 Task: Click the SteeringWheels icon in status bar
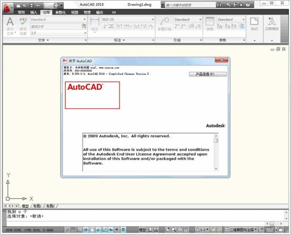(x=180, y=230)
